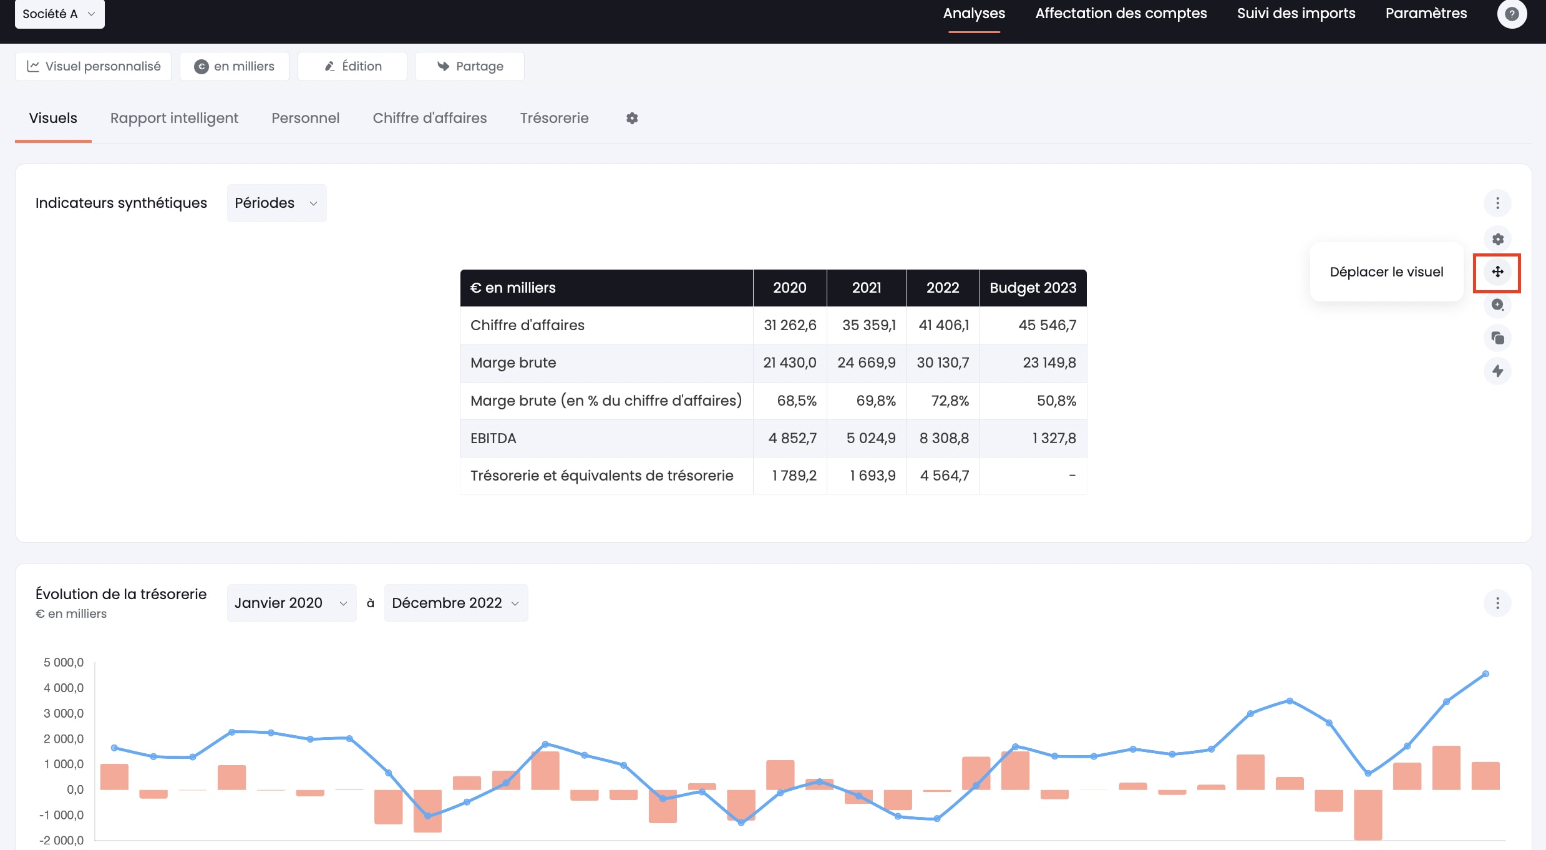Click the value 4 564,7

[945, 476]
